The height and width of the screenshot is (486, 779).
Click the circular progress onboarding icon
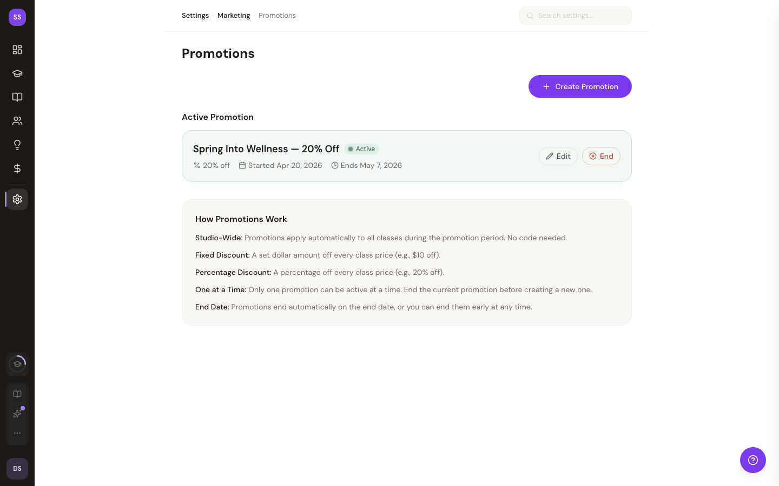tap(17, 364)
